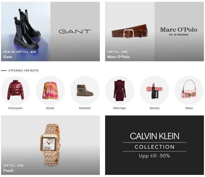Follow the Skönhet text link
The height and width of the screenshot is (177, 205).
[x=155, y=108]
